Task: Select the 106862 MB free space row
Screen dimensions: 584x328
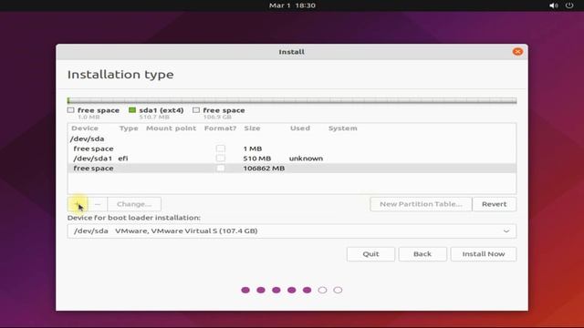Action: pyautogui.click(x=292, y=168)
